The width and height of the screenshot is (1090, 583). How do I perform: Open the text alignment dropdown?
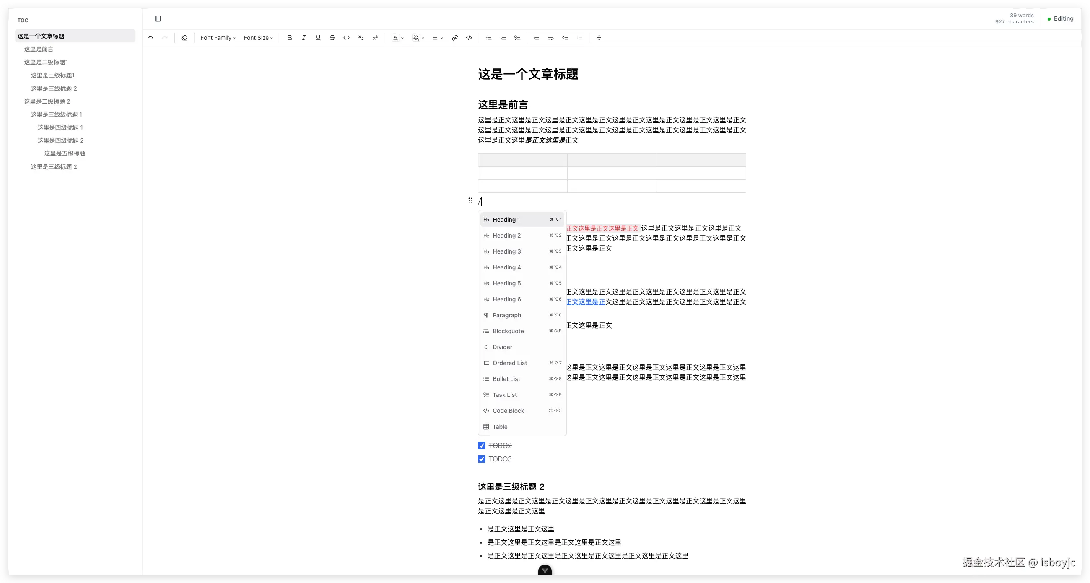(437, 38)
